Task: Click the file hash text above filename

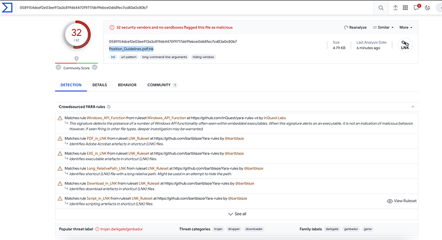Action: pos(173,42)
